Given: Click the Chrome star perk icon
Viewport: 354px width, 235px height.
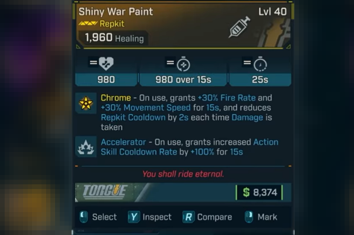Looking at the screenshot, I should (x=86, y=103).
